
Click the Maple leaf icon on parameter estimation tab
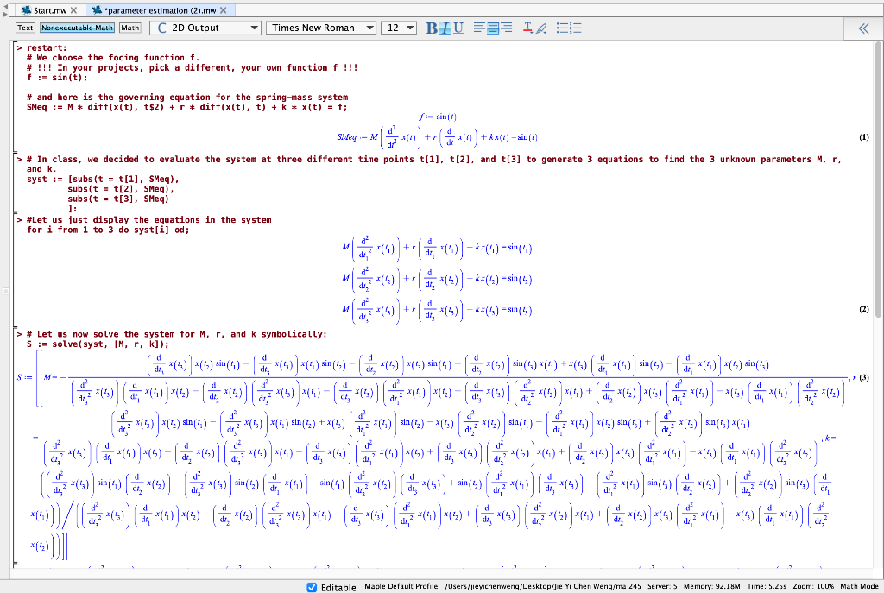click(x=98, y=10)
